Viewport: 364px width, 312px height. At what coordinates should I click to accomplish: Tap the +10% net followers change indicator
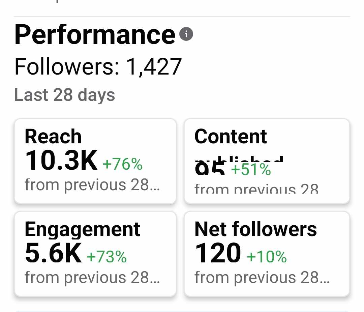267,257
